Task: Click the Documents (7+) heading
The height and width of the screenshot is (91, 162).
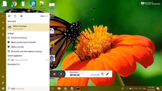Action: (x=13, y=64)
